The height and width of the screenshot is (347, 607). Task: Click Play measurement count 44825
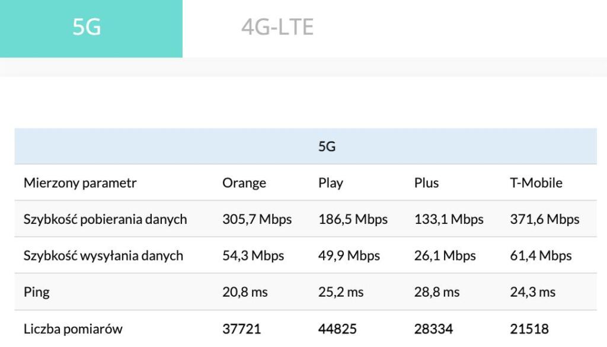pyautogui.click(x=338, y=329)
